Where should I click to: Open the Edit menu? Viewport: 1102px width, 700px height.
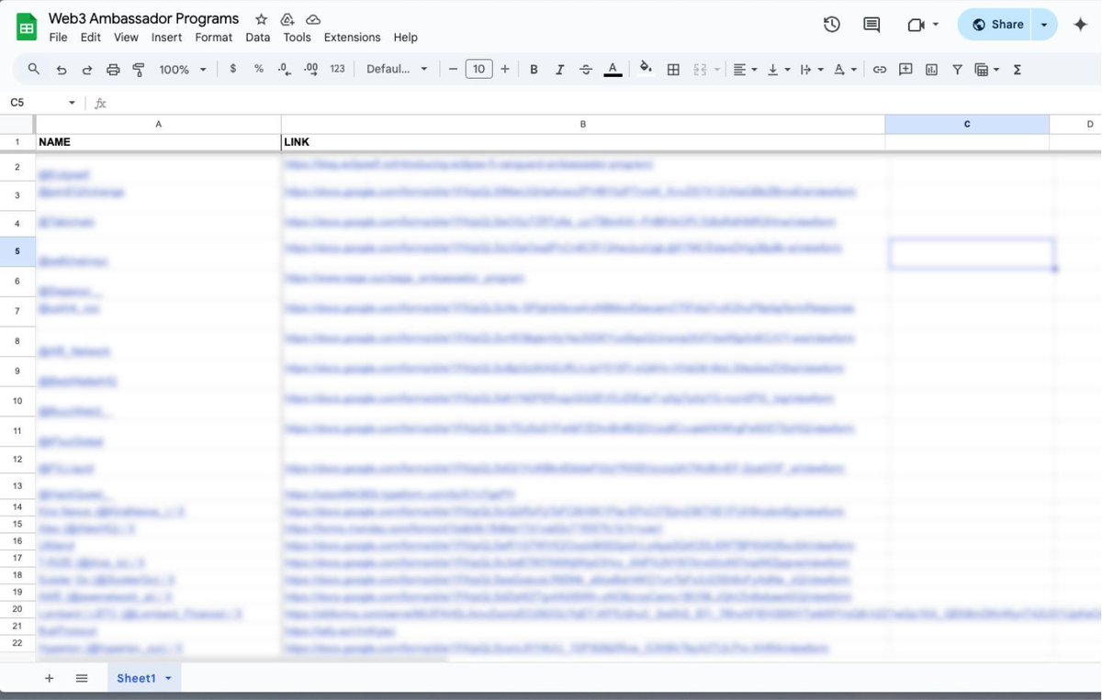click(x=90, y=38)
